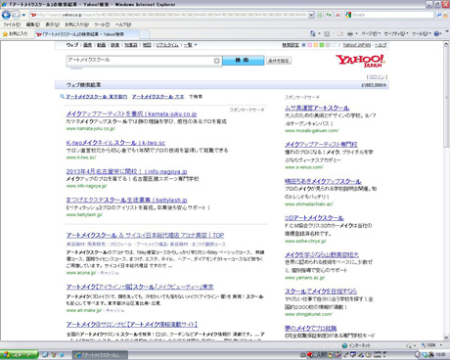
Task: Open a new blank tab
Action: click(145, 34)
